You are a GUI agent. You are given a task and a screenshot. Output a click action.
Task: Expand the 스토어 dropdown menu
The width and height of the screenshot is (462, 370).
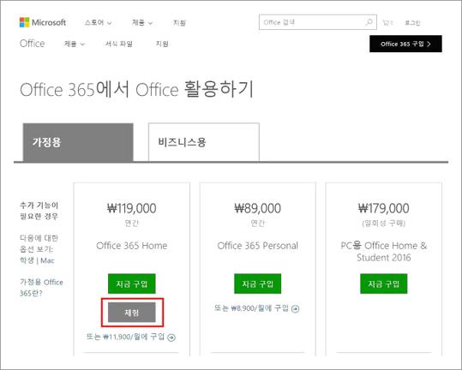(98, 22)
